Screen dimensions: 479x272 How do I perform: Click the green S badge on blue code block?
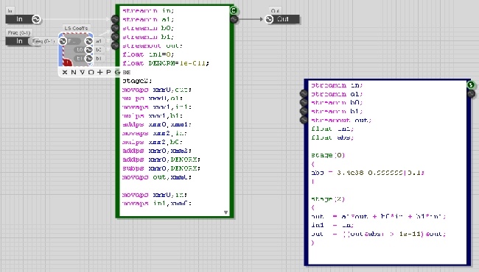tap(471, 85)
